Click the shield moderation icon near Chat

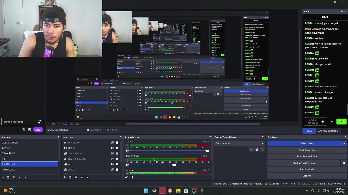24,130
